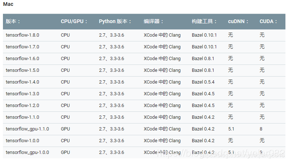Click the "GPU" cell in the tensorflow_gpu-1.1.0 row
This screenshot has height=162, width=288.
[x=65, y=129]
